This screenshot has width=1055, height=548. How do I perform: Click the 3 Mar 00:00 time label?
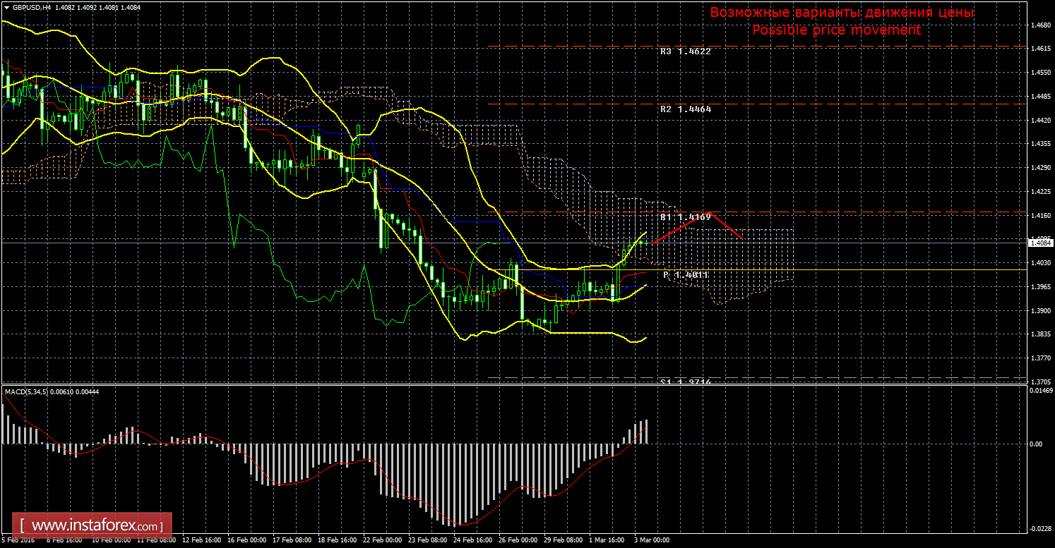point(651,541)
